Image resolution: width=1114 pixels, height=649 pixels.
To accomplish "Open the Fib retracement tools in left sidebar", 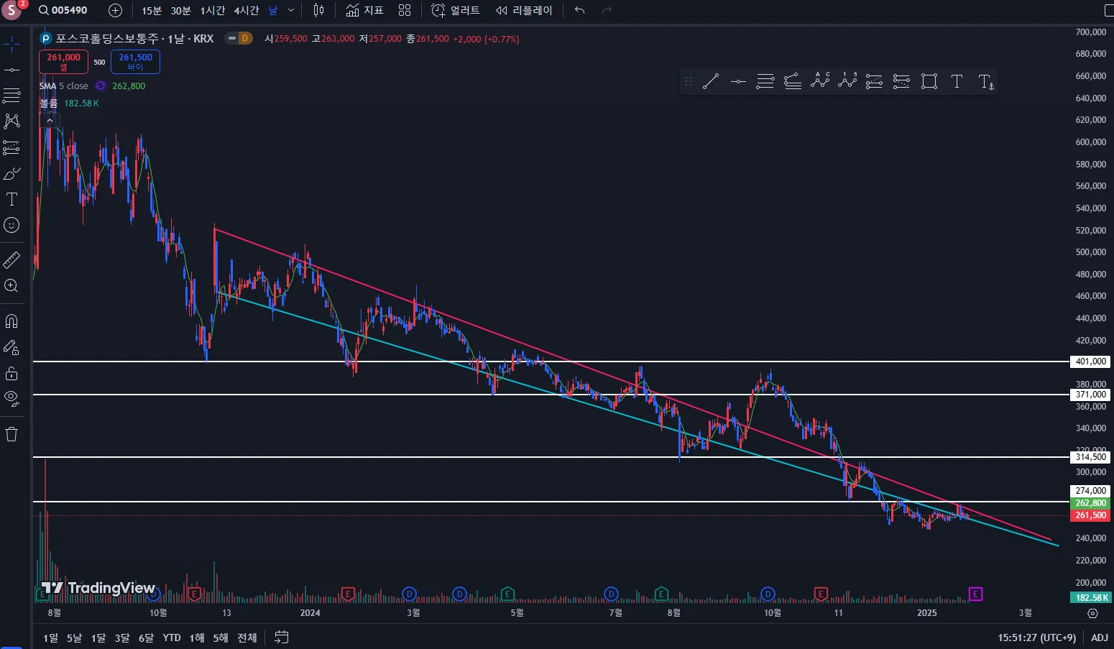I will coord(11,96).
